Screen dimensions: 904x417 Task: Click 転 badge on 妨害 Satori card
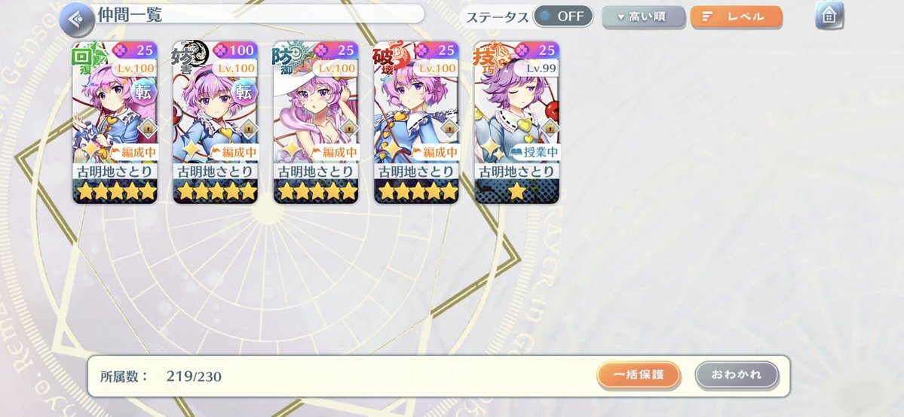tap(244, 92)
